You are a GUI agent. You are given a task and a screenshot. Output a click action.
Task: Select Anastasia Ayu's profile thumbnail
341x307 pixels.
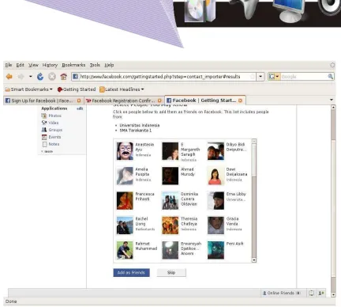pos(125,151)
